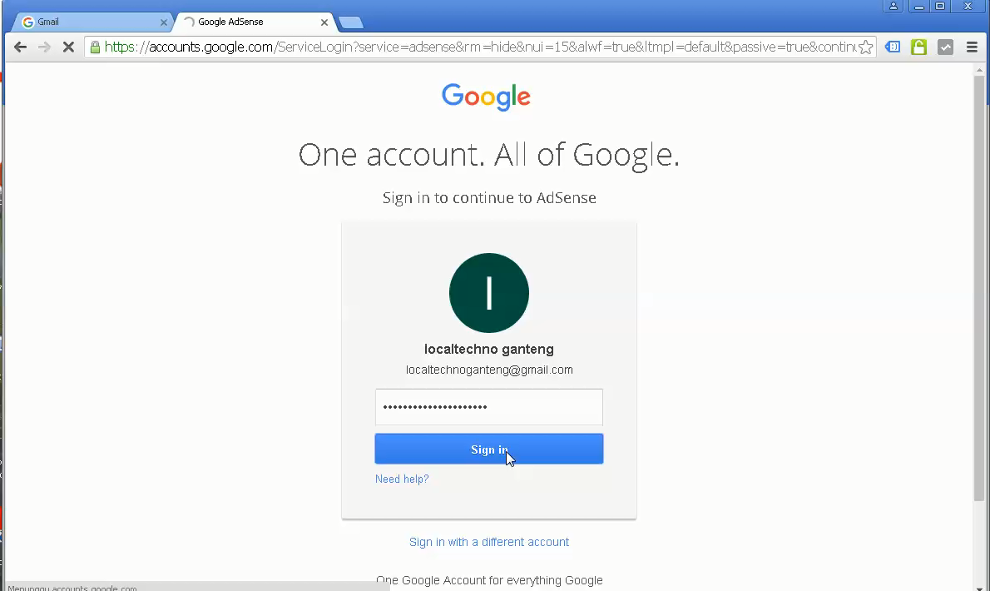Bookmark this page with the star icon
Viewport: 990px width, 591px height.
[865, 47]
